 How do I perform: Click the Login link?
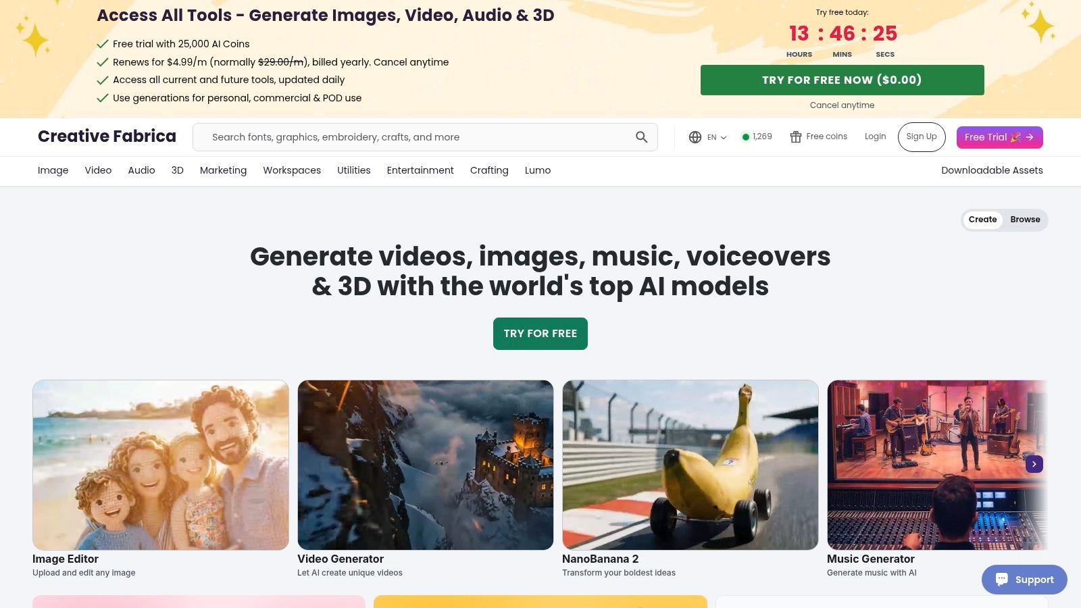click(x=875, y=136)
